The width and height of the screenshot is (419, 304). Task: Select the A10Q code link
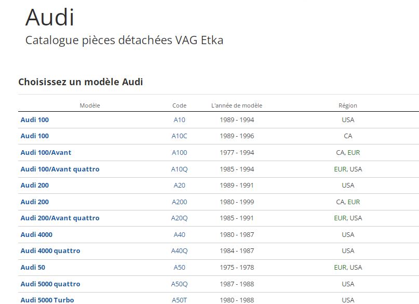[179, 169]
